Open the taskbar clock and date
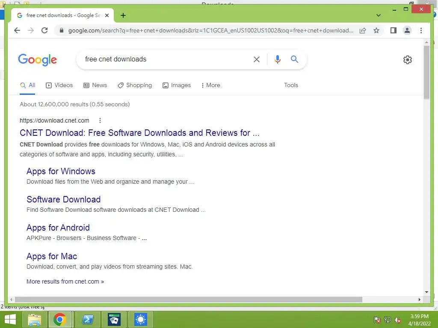This screenshot has height=328, width=438. (419, 320)
